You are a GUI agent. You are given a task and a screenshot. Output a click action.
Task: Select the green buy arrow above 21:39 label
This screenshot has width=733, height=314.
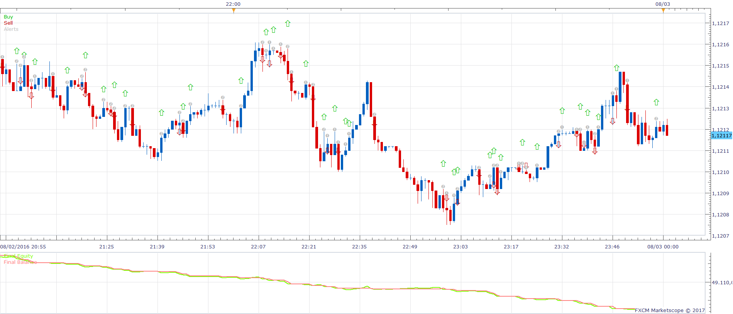click(161, 113)
